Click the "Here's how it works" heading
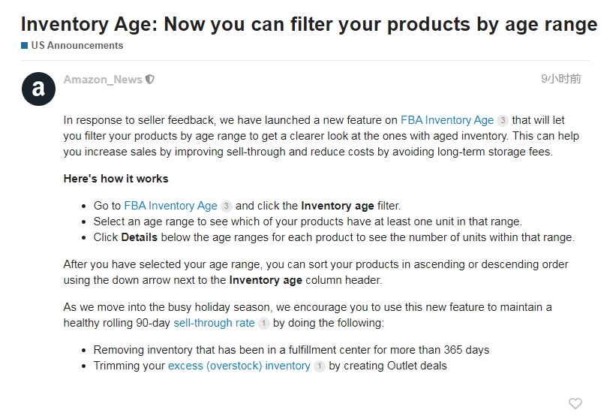 click(116, 179)
